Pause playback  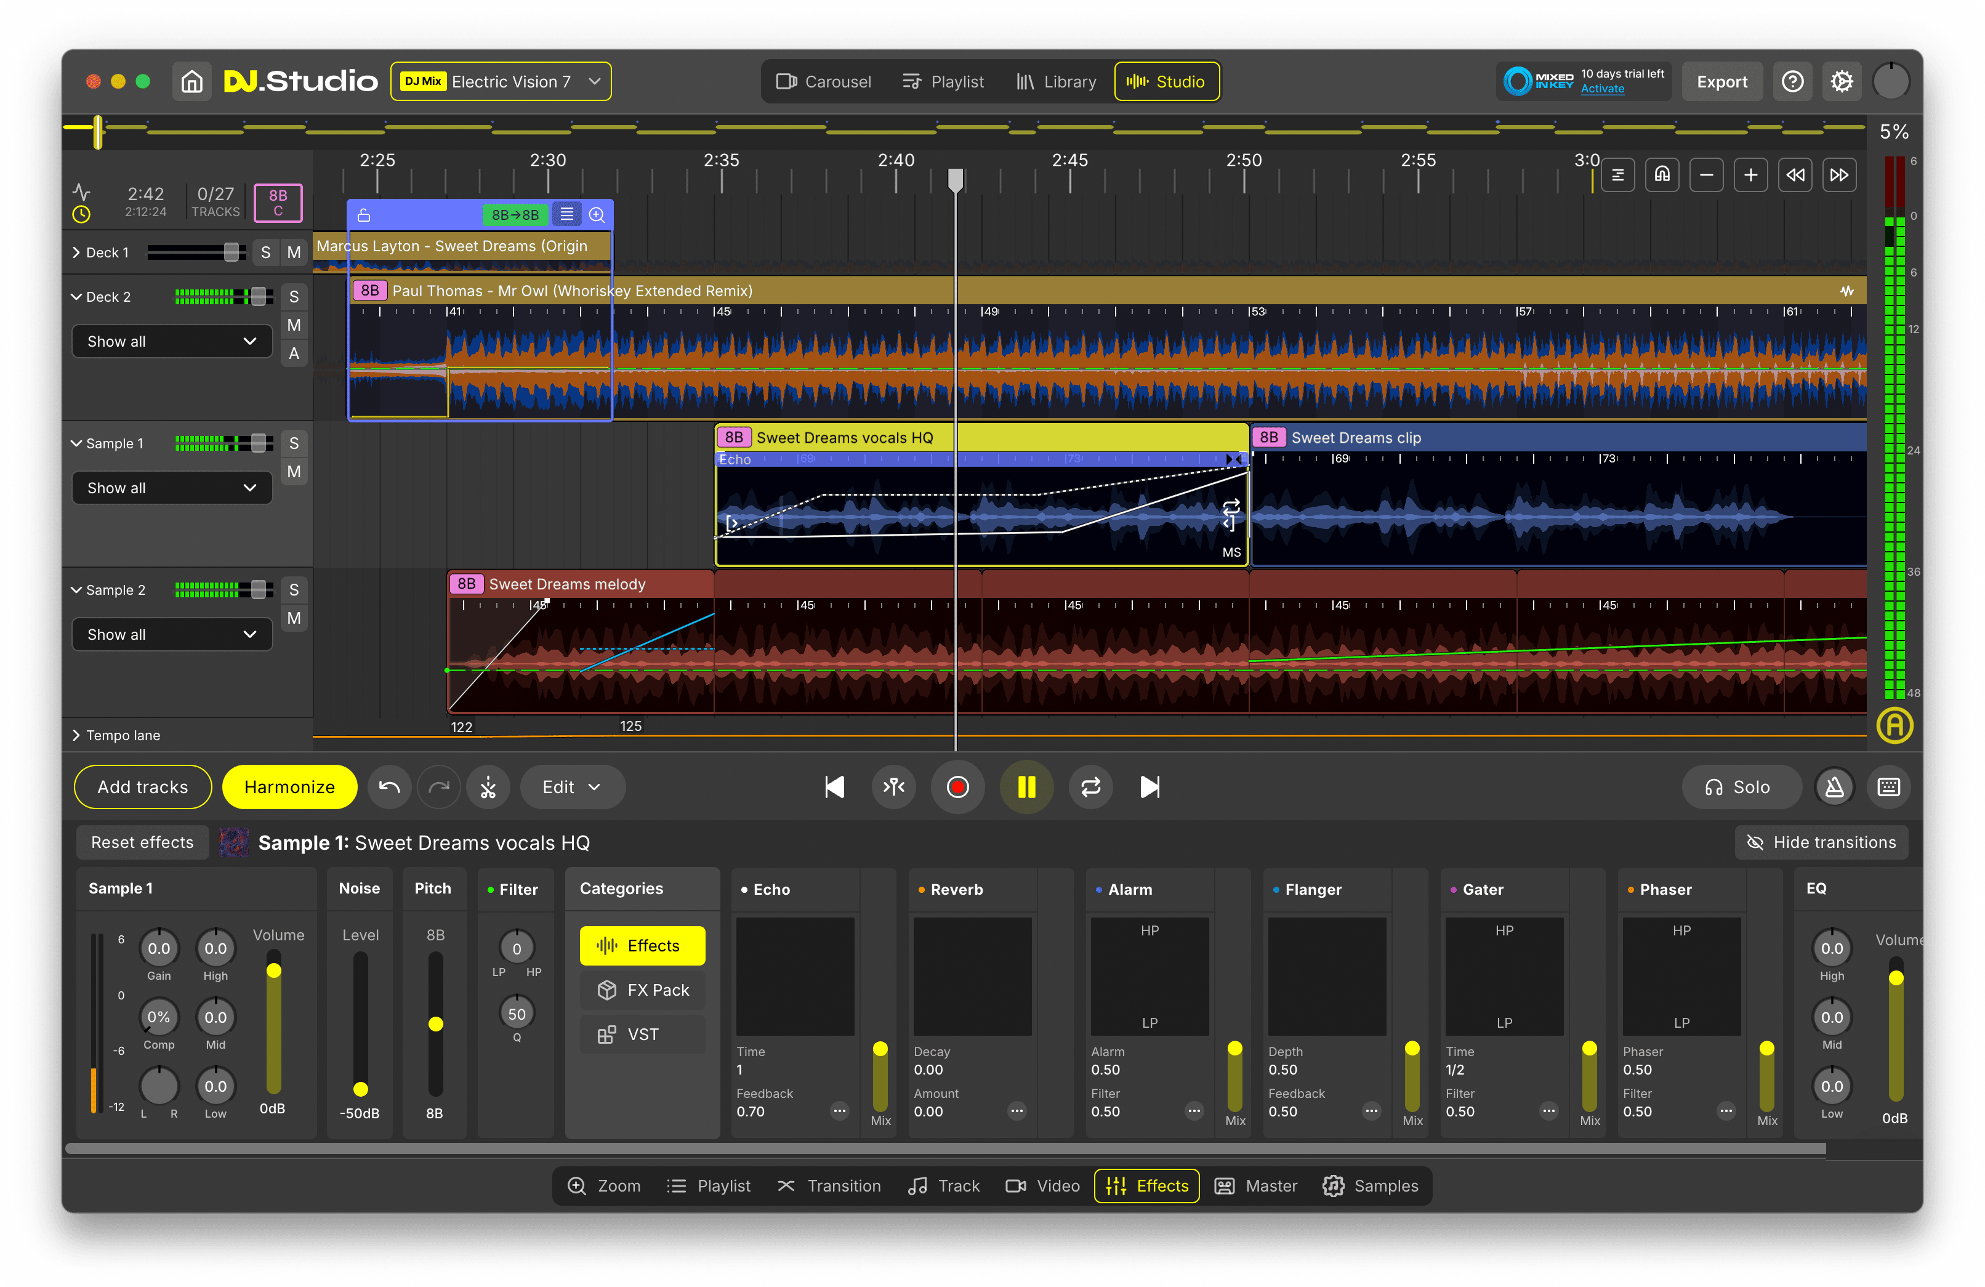[x=1026, y=786]
